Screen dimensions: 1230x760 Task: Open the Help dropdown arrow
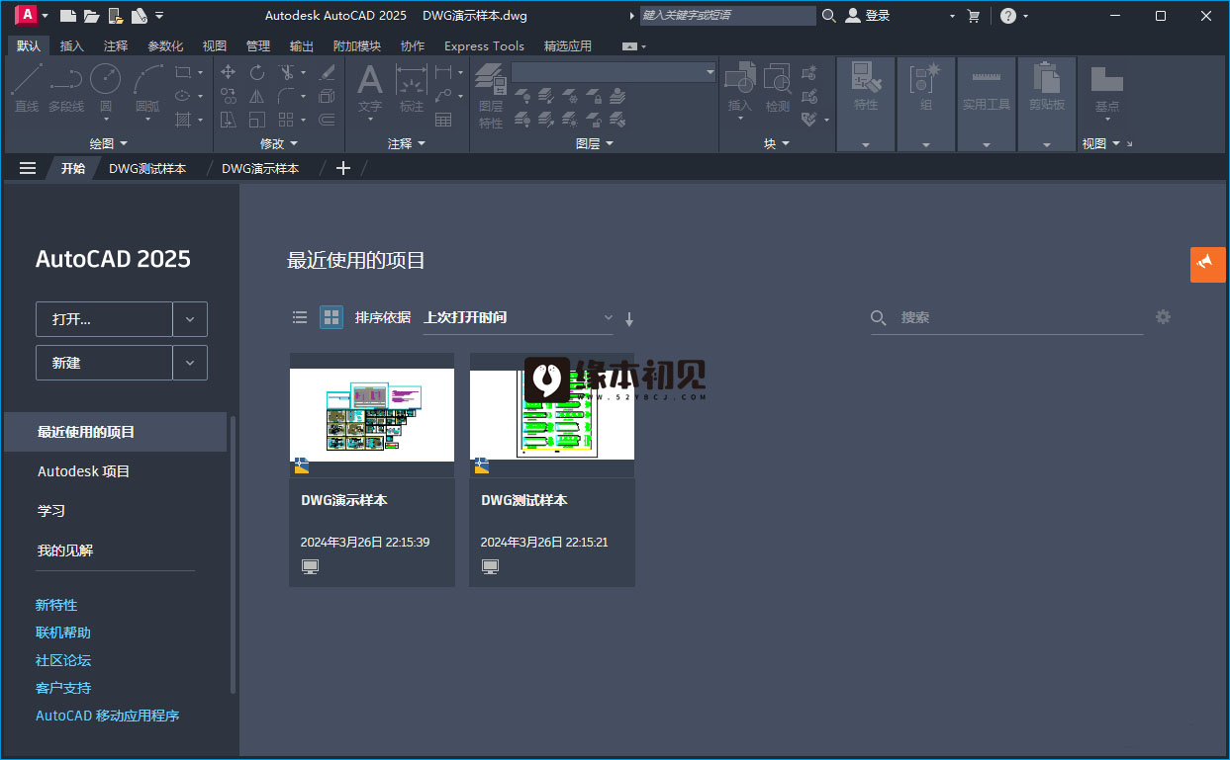(x=1025, y=16)
